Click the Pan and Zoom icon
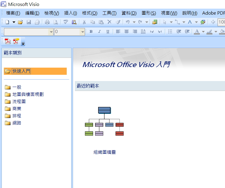Viewport: 225px width, 188px height. (x=213, y=22)
